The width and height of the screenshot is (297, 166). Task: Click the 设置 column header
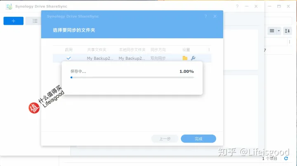(x=186, y=50)
